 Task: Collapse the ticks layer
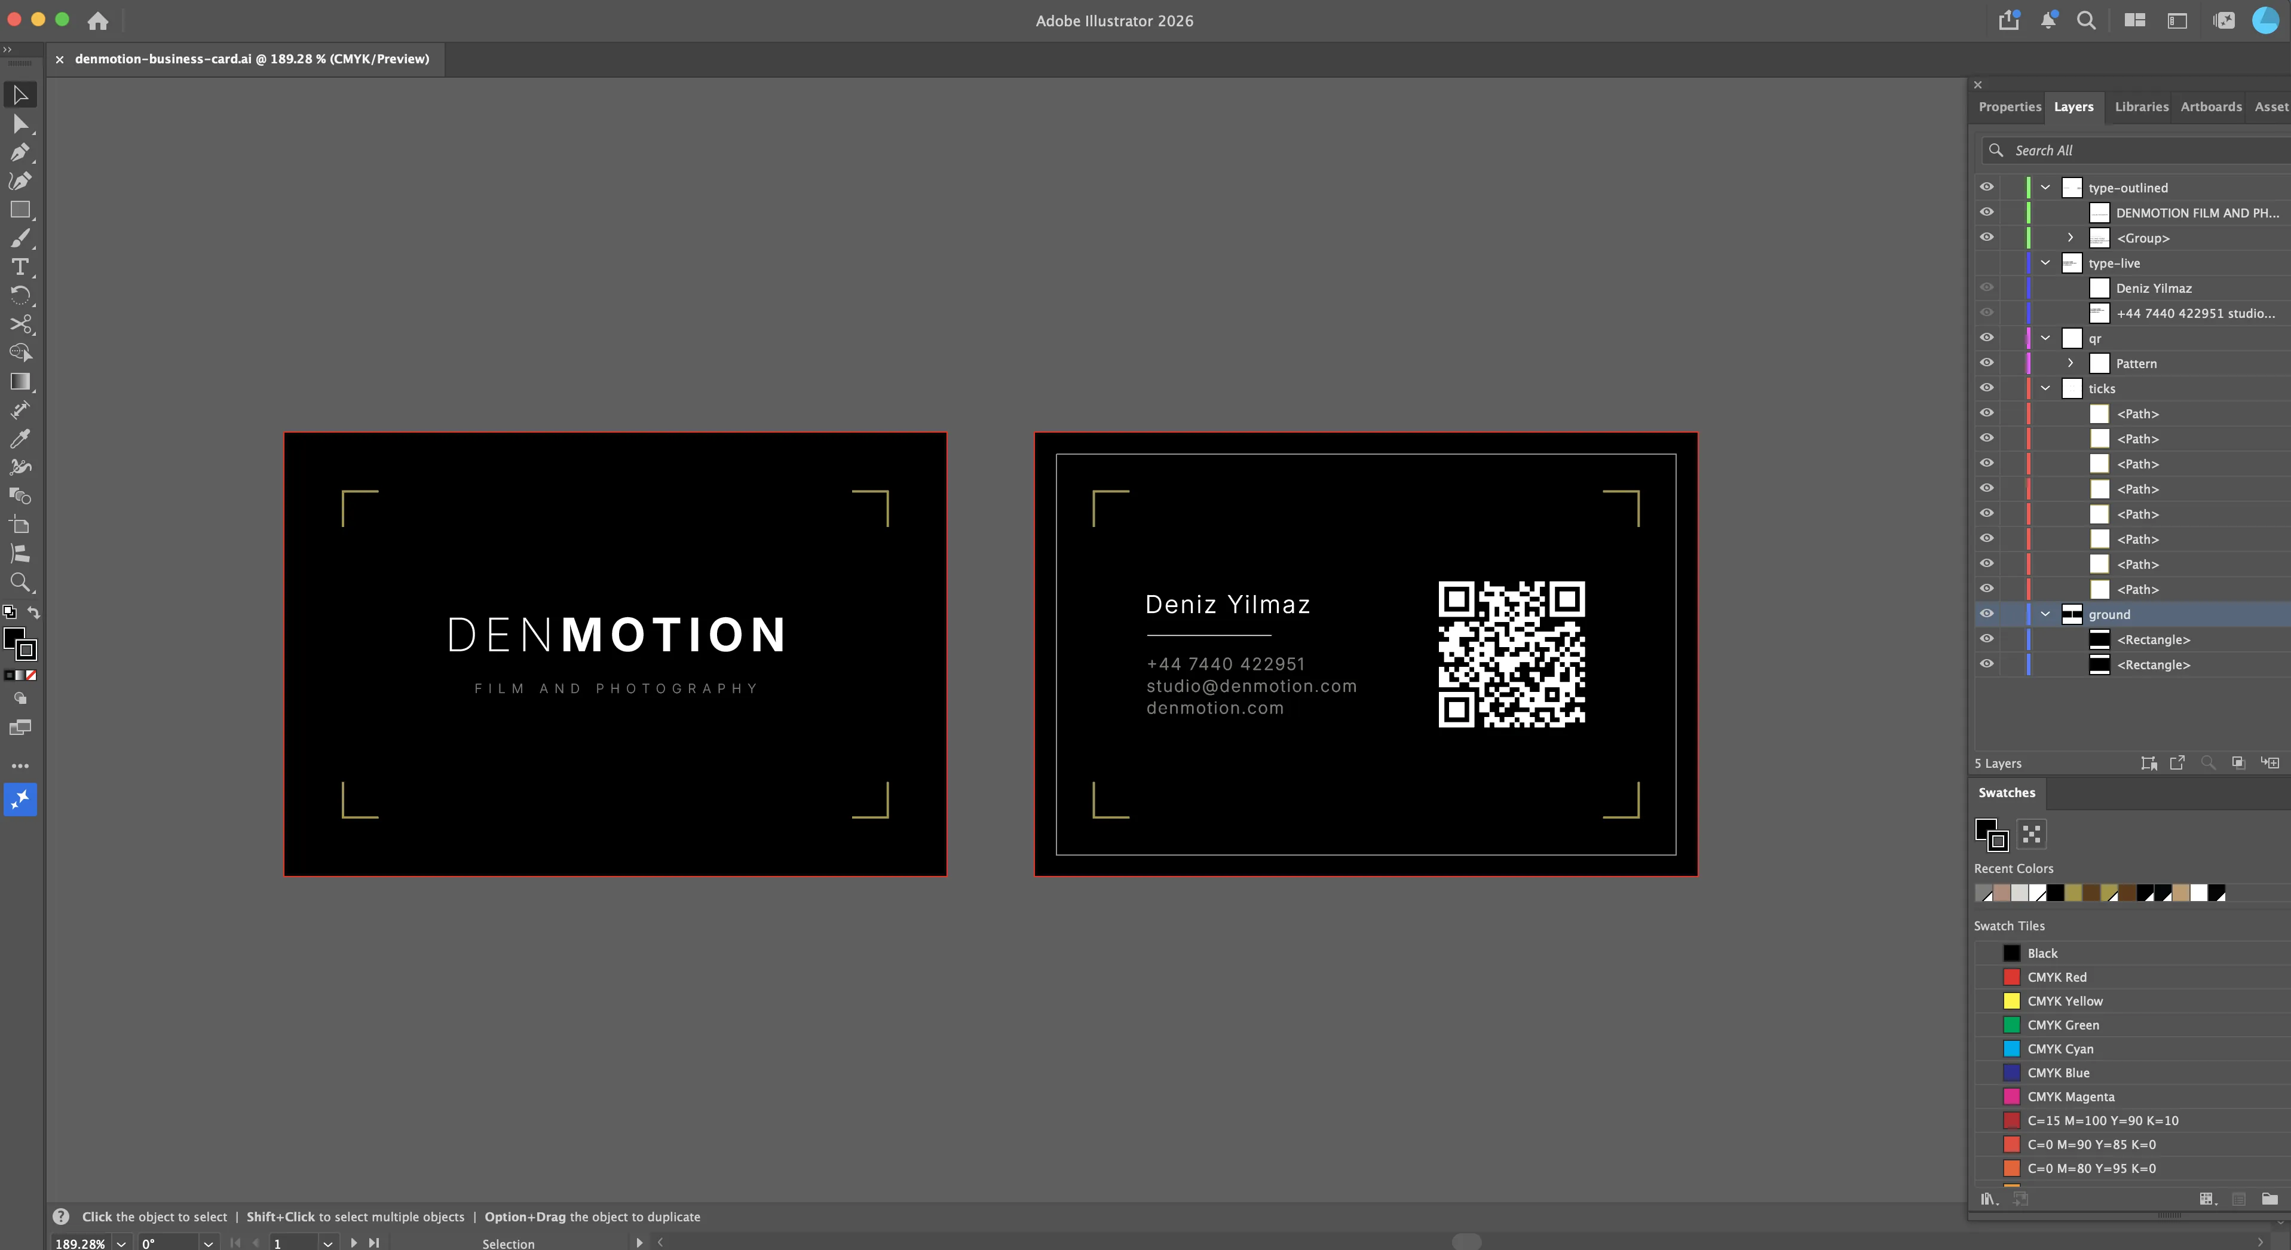pyautogui.click(x=2045, y=388)
